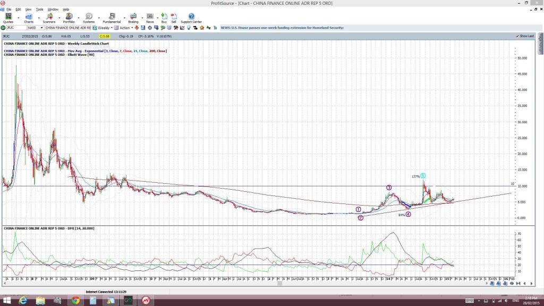544x306 pixels.
Task: Click the Elliott Wave [90] indicator label
Action: tap(49, 55)
